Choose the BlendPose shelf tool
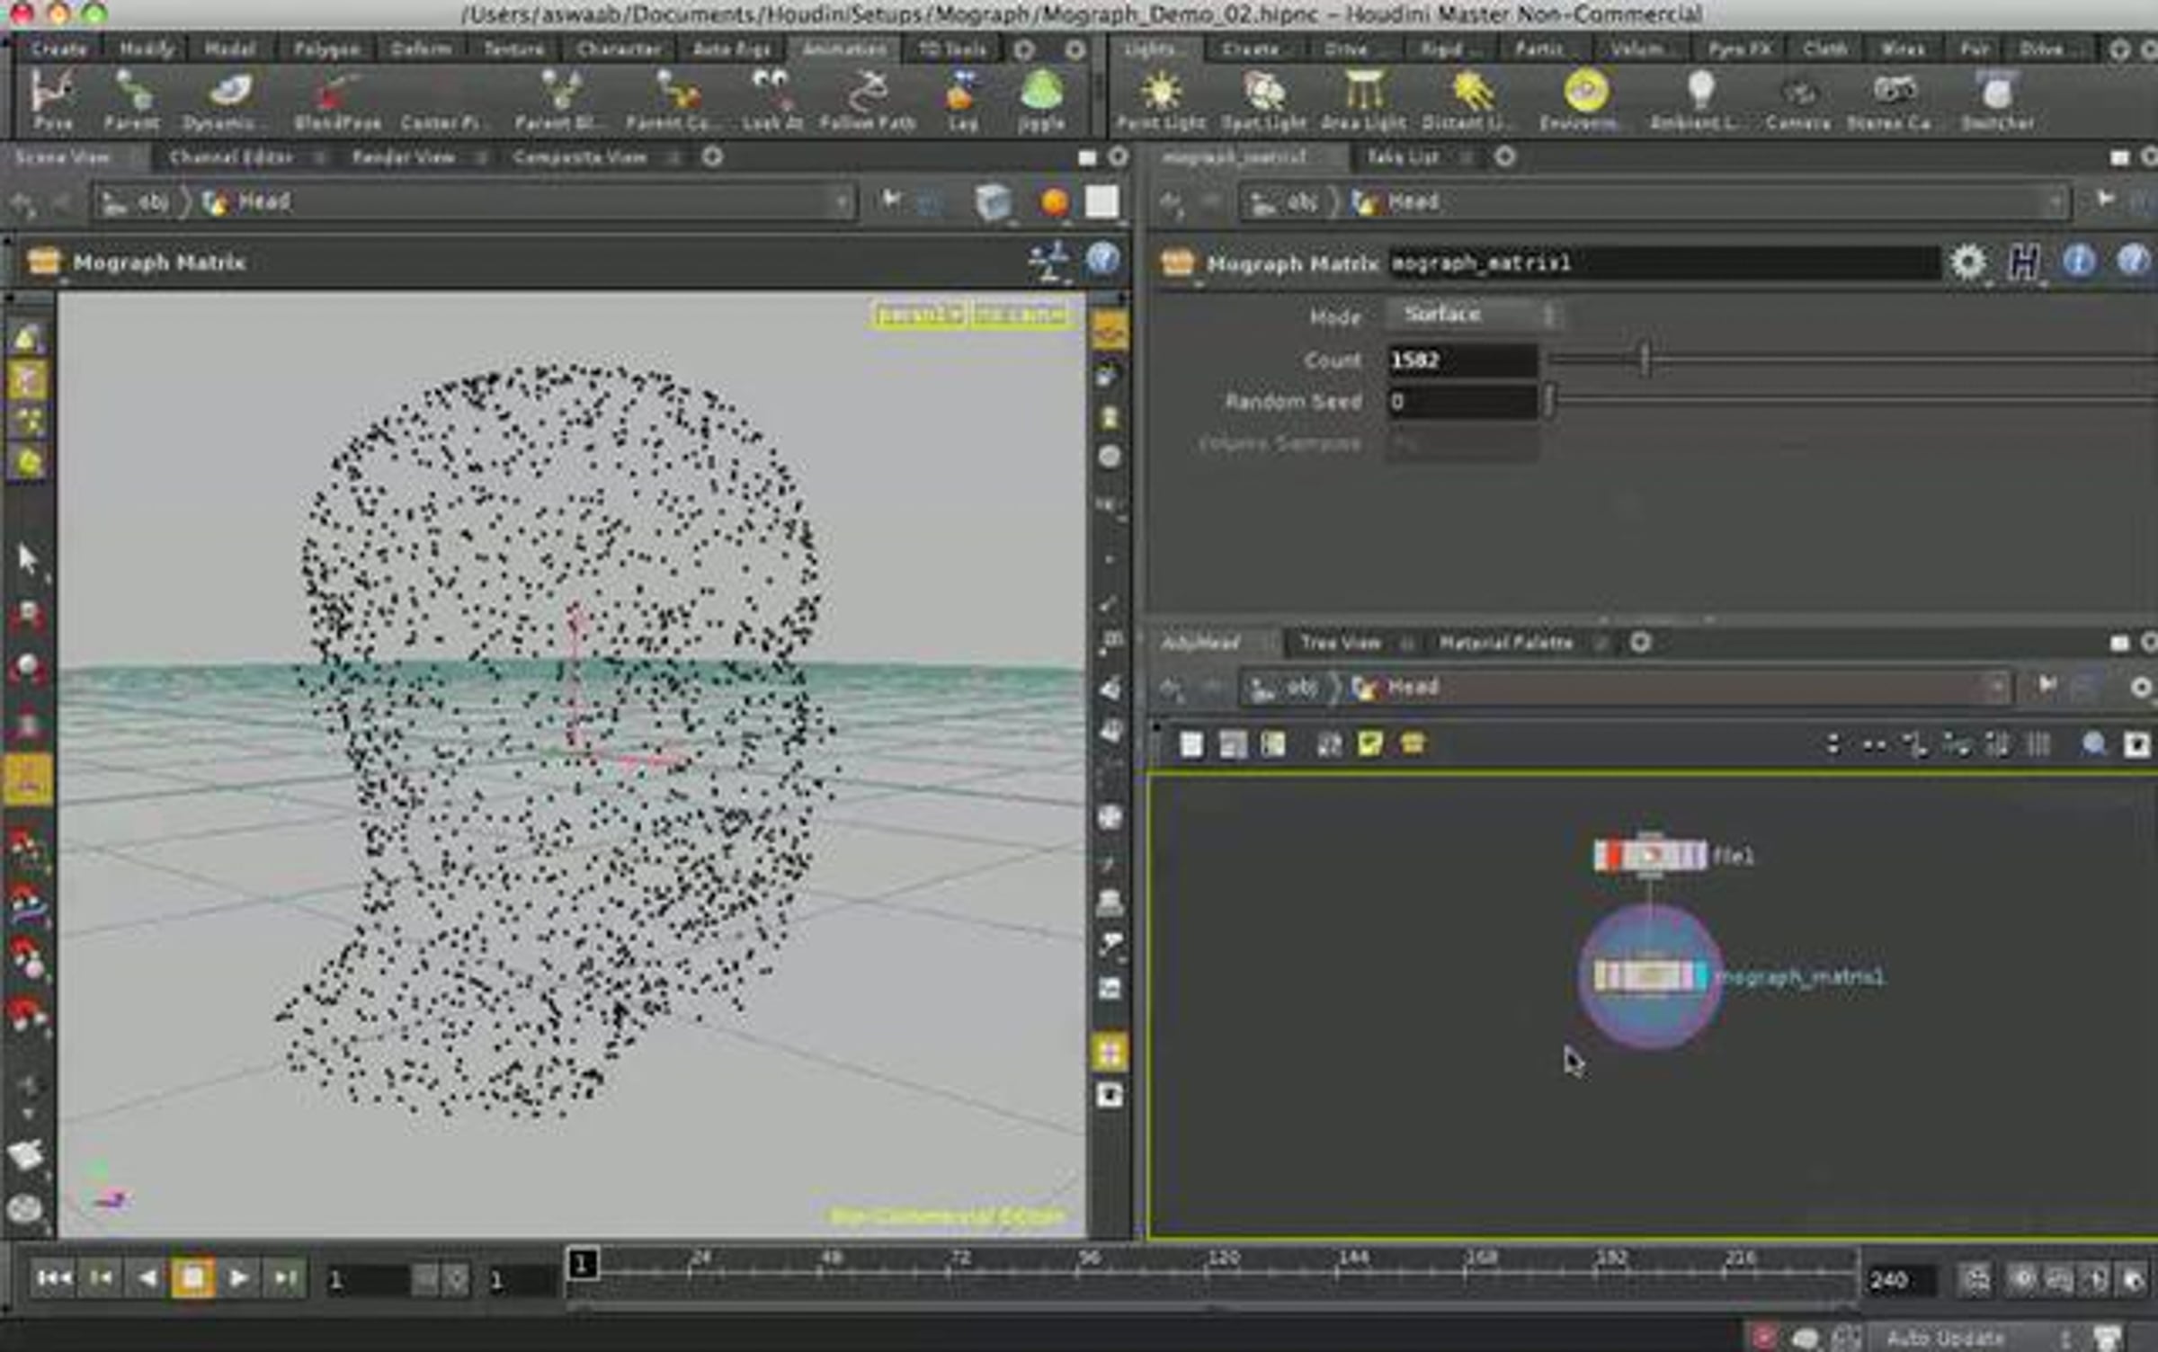 tap(337, 101)
